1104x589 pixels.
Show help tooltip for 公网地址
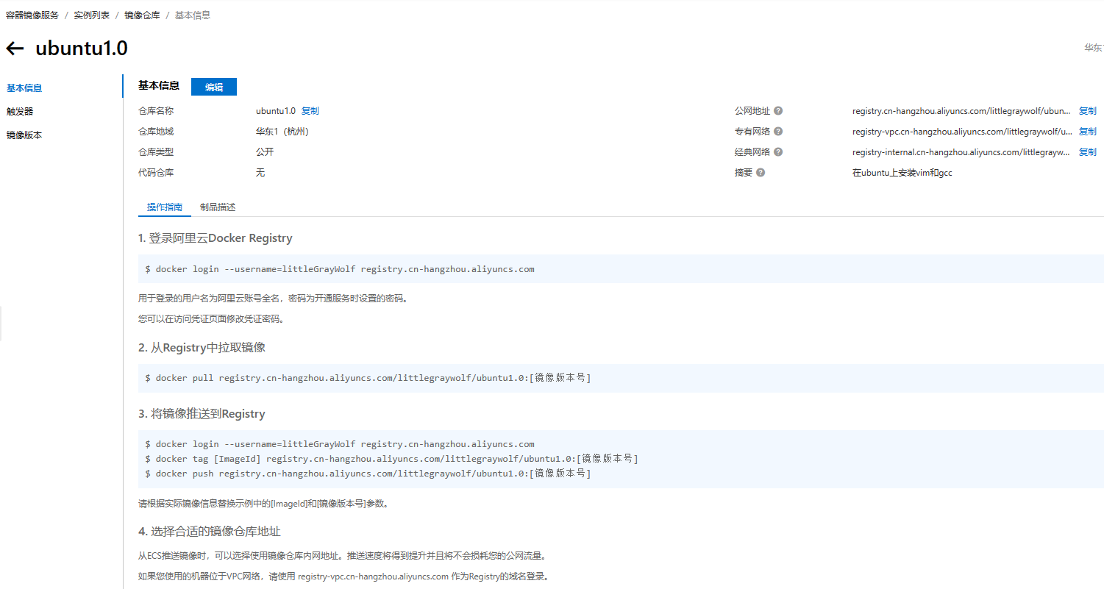[778, 111]
